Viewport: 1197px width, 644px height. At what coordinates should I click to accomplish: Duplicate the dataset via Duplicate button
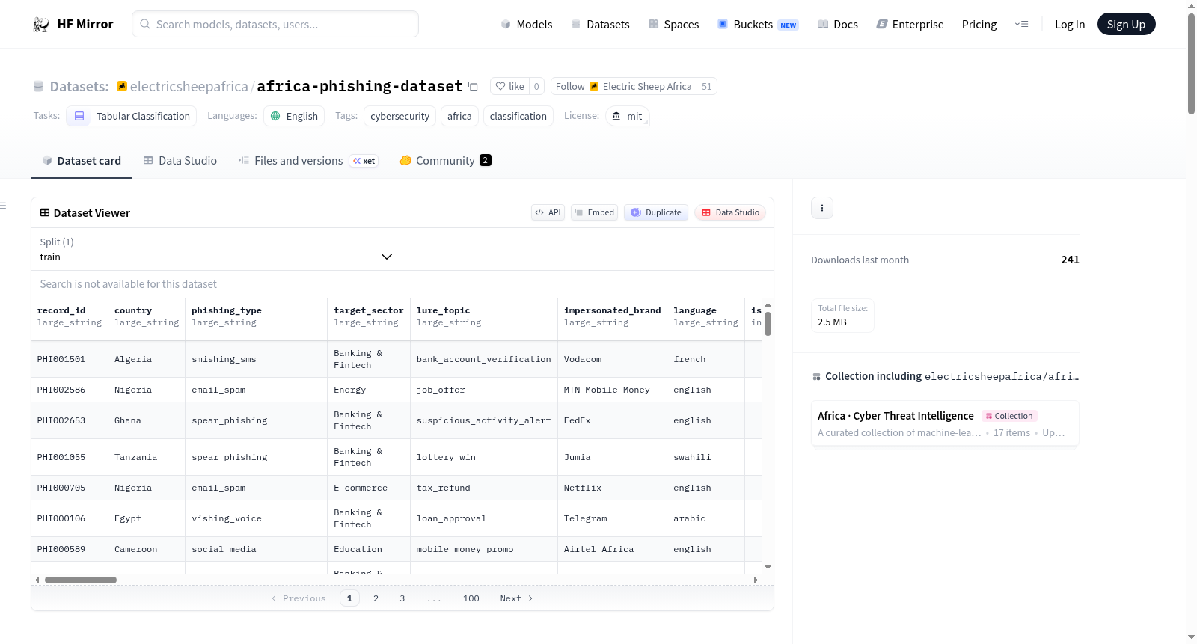(656, 212)
